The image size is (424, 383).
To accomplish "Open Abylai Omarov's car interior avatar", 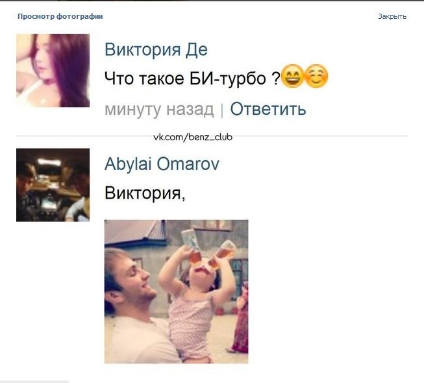I will (53, 185).
